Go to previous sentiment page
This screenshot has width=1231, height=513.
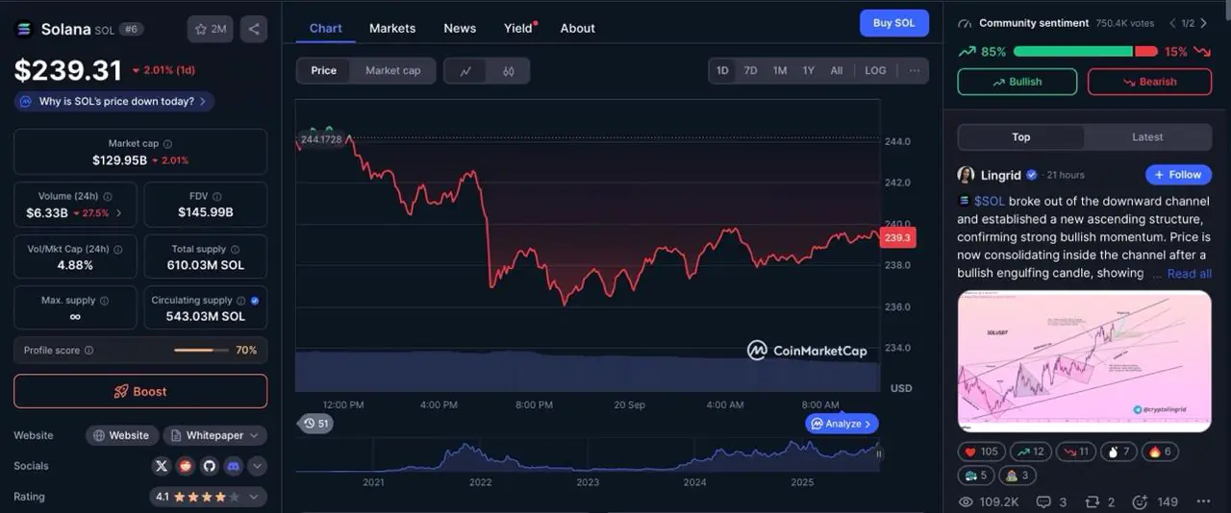pyautogui.click(x=1172, y=23)
